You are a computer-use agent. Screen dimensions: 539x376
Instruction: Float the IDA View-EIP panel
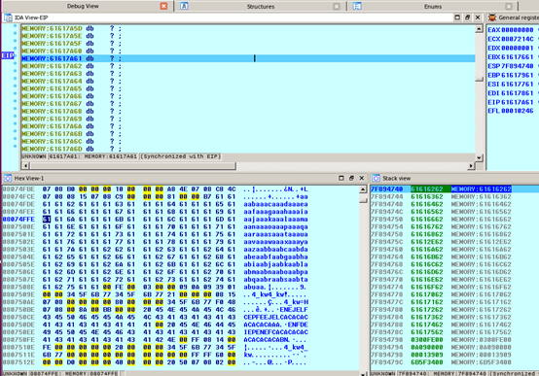pos(468,17)
